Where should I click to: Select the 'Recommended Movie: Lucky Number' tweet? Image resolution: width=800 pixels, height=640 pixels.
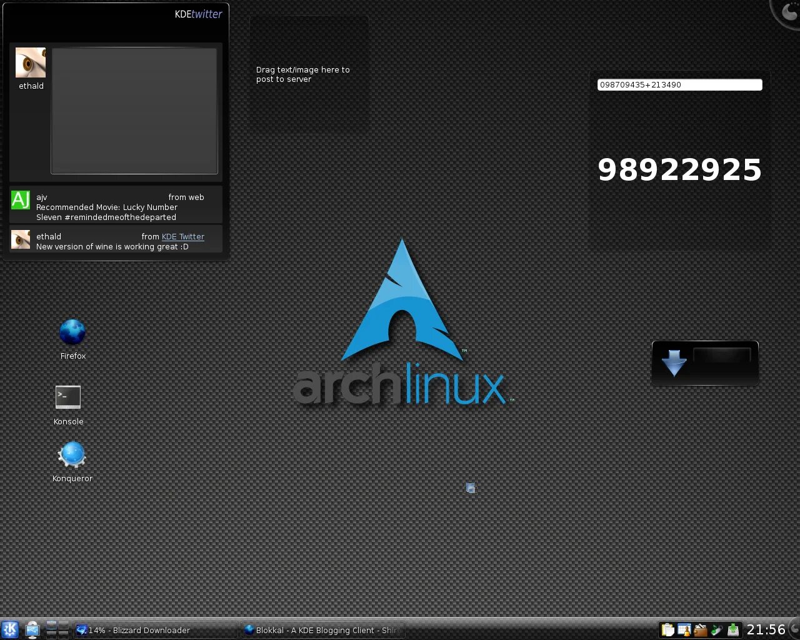pos(116,204)
